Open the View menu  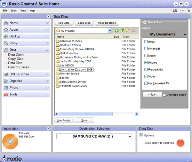(x=23, y=11)
